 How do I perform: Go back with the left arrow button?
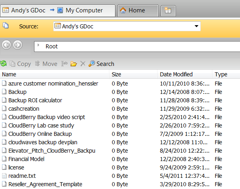(6, 45)
